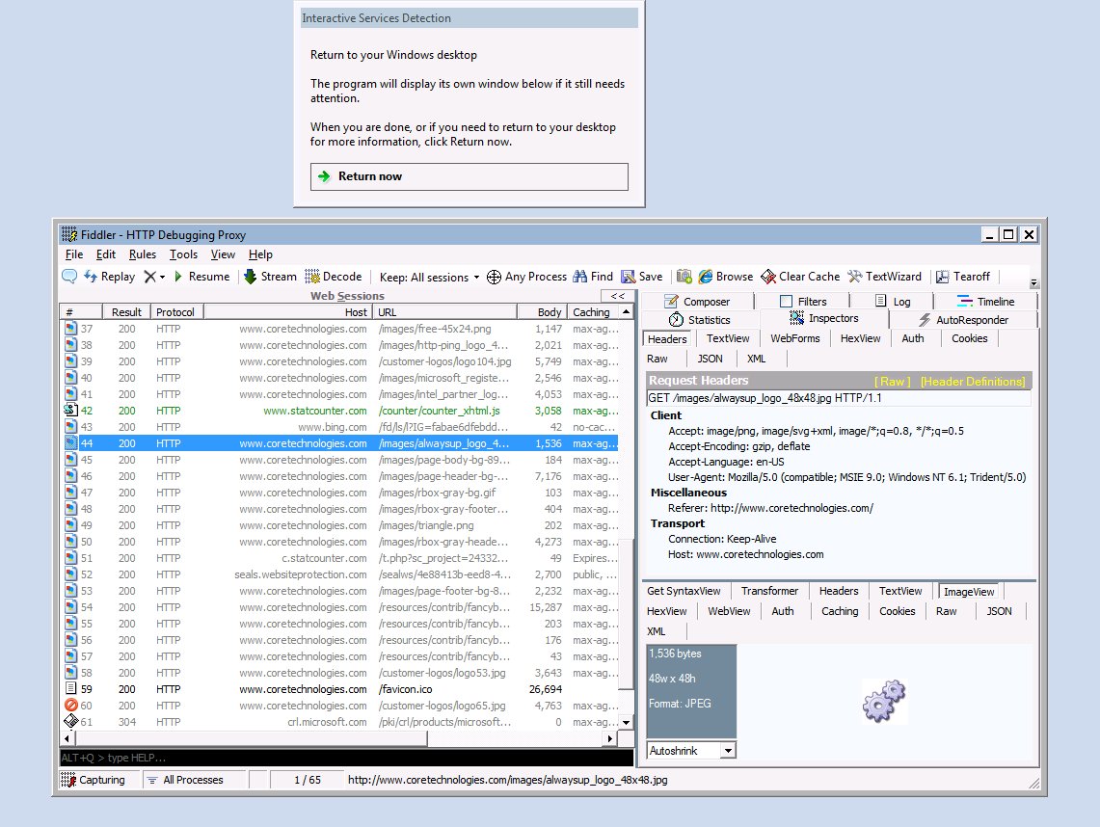
Task: Select session 51 c.statcounter.com row
Action: point(340,558)
